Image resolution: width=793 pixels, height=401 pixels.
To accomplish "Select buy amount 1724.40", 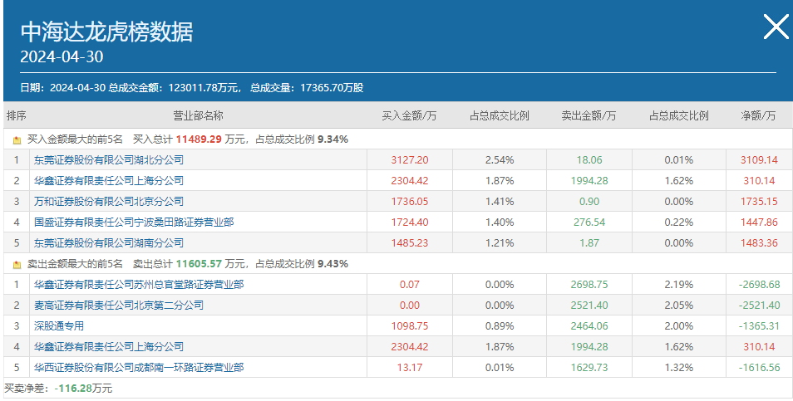I will (x=410, y=223).
